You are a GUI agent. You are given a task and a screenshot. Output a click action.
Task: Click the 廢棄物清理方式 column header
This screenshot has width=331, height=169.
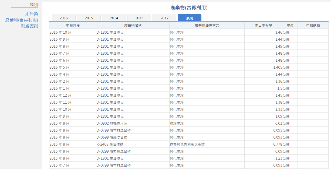207,25
